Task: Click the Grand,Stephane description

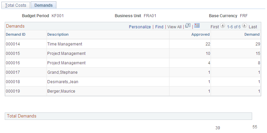Action: click(62, 72)
